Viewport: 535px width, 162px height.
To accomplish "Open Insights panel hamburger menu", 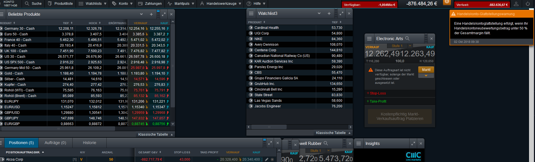I will [x=359, y=144].
